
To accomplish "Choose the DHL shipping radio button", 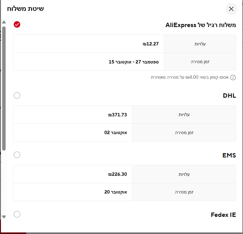I will (17, 95).
